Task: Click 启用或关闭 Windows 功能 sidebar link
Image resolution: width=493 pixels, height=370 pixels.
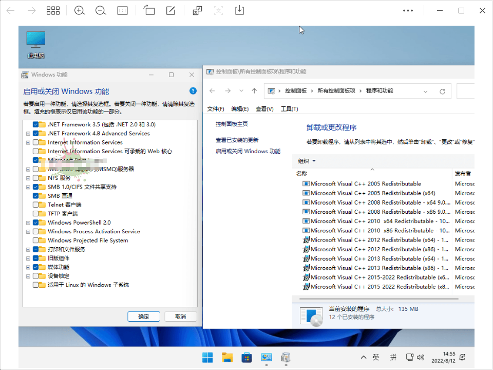Action: [x=248, y=151]
